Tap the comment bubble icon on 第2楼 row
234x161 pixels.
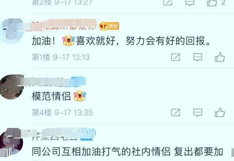[190, 3]
